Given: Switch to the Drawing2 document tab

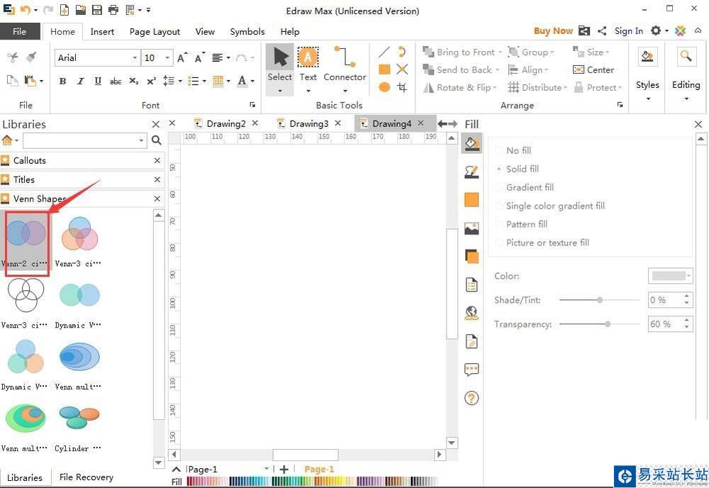Looking at the screenshot, I should (x=225, y=123).
